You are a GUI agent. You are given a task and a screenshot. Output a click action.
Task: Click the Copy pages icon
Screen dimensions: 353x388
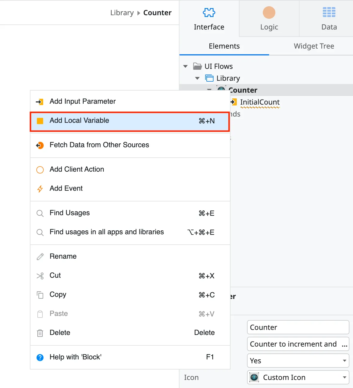[x=40, y=295]
